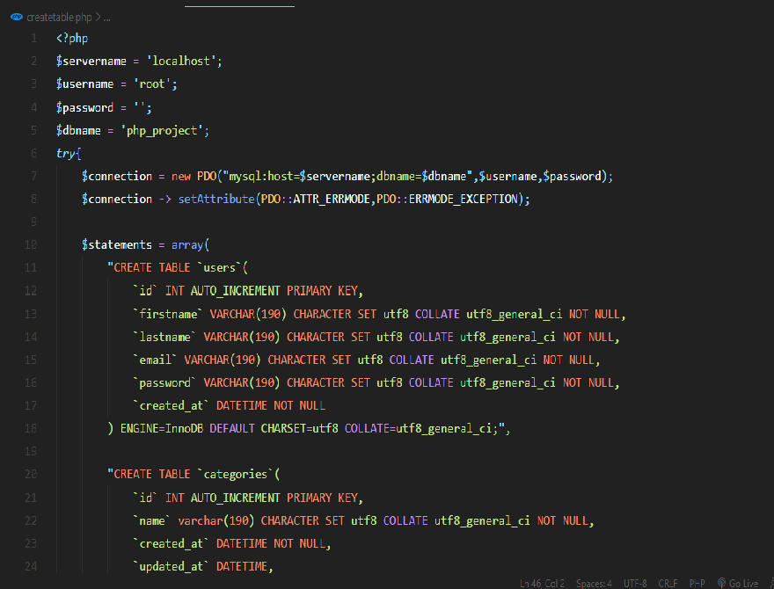774x589 pixels.
Task: Open the PHP language mode selector
Action: click(697, 583)
